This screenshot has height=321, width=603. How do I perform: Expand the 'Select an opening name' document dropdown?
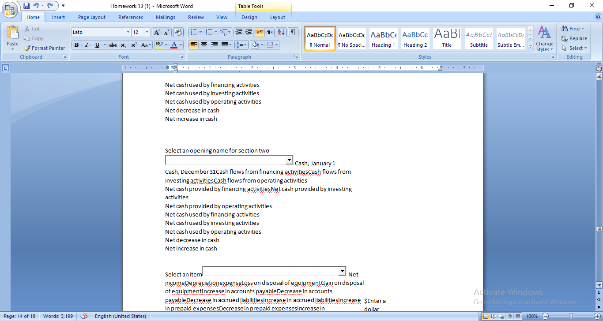point(289,160)
